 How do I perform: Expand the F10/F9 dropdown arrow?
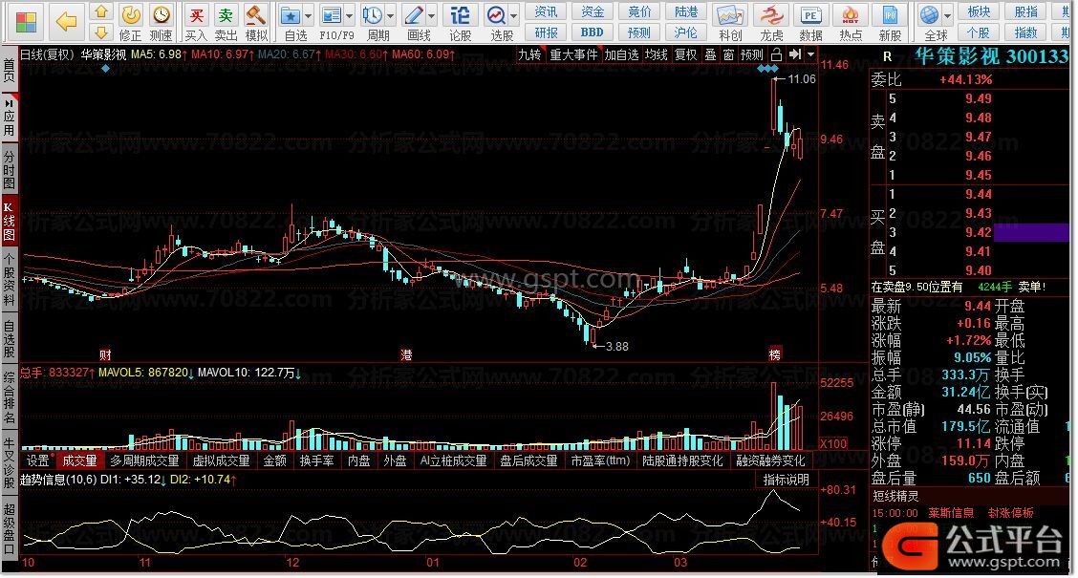pyautogui.click(x=349, y=15)
